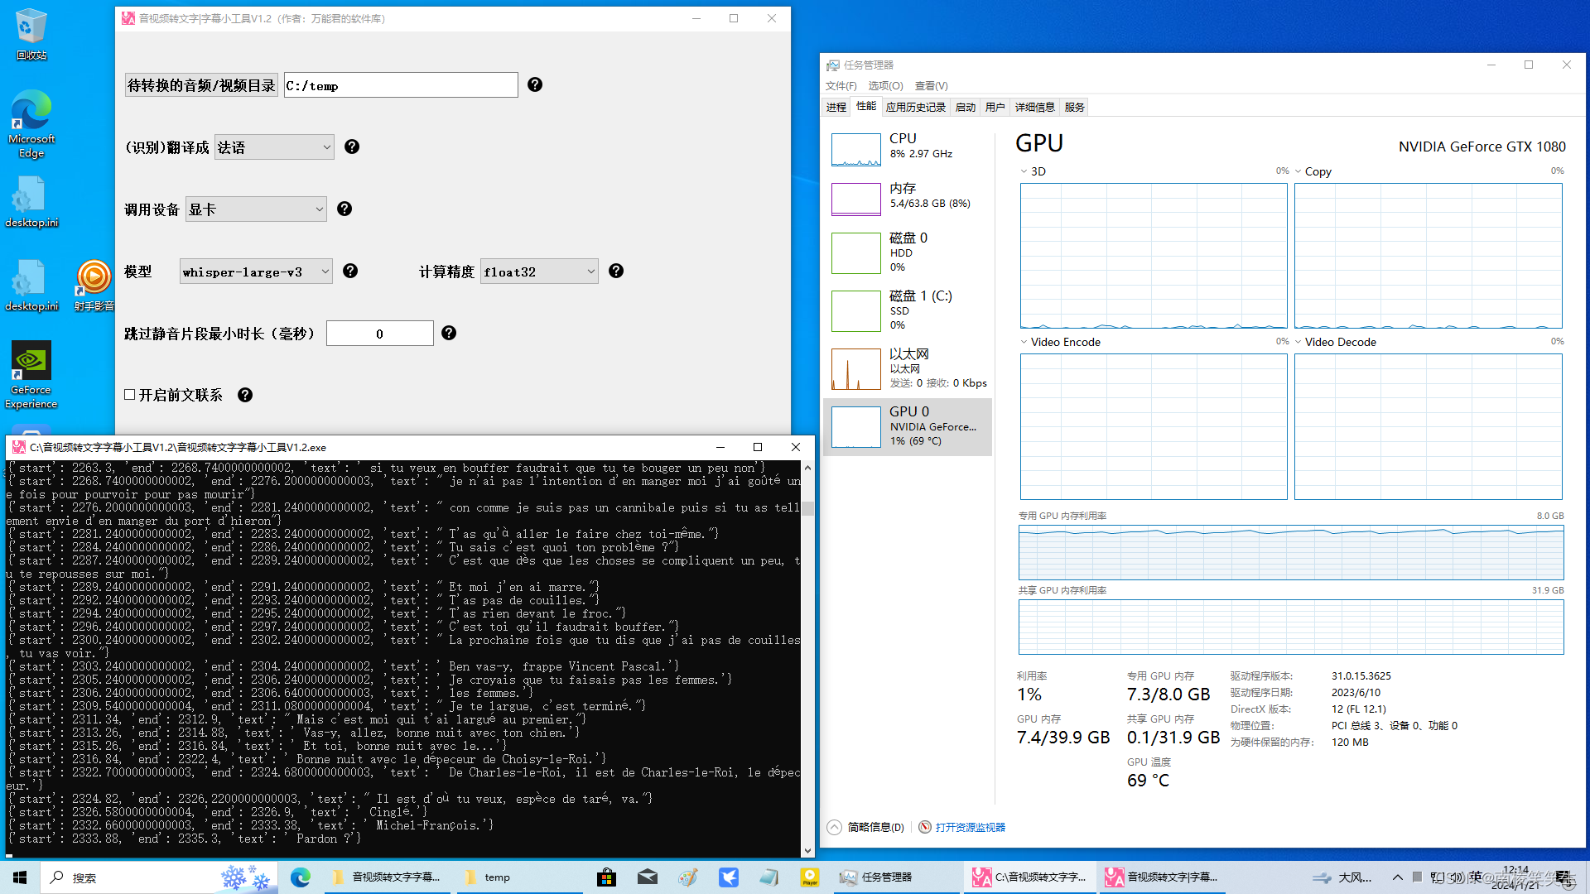Image resolution: width=1590 pixels, height=894 pixels.
Task: Click the weather widget on taskbar
Action: (1343, 877)
